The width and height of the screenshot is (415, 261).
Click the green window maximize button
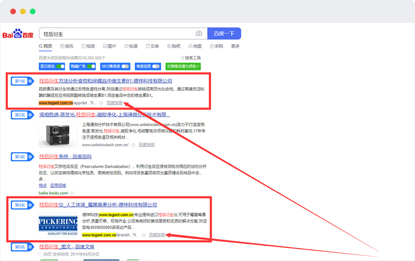click(x=33, y=11)
